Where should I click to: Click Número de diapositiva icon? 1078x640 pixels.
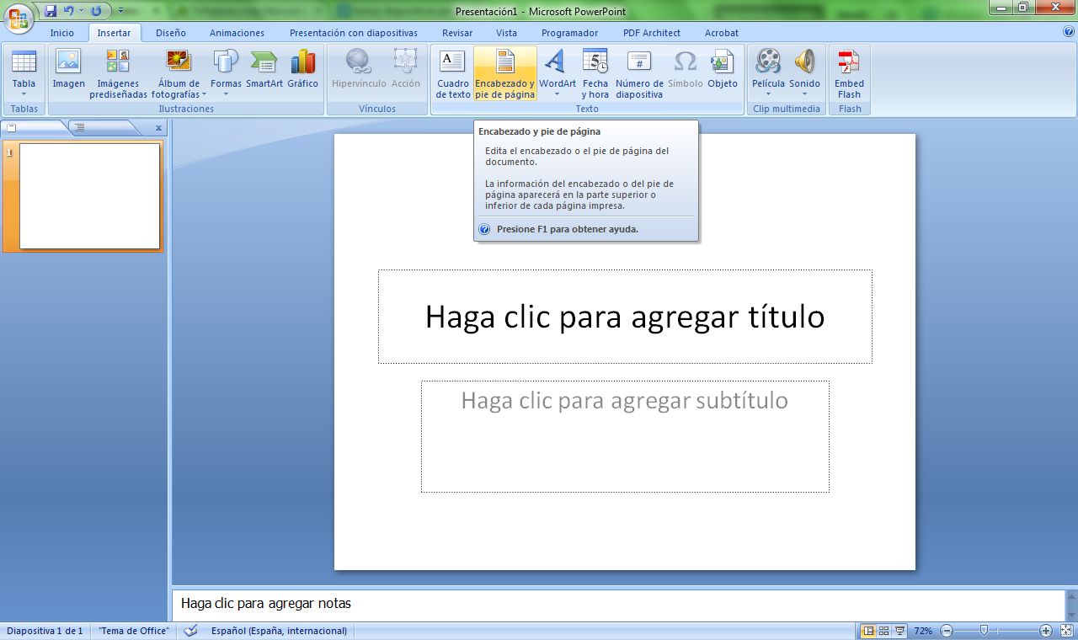click(x=639, y=63)
